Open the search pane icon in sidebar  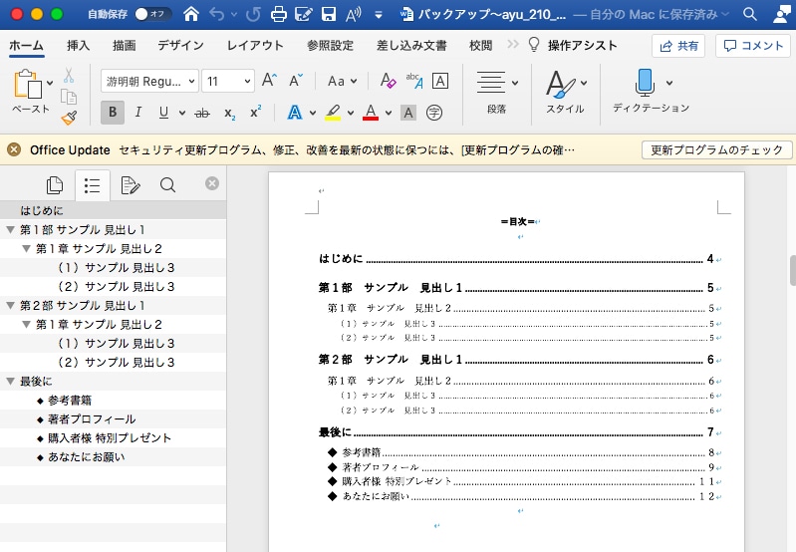coord(167,185)
